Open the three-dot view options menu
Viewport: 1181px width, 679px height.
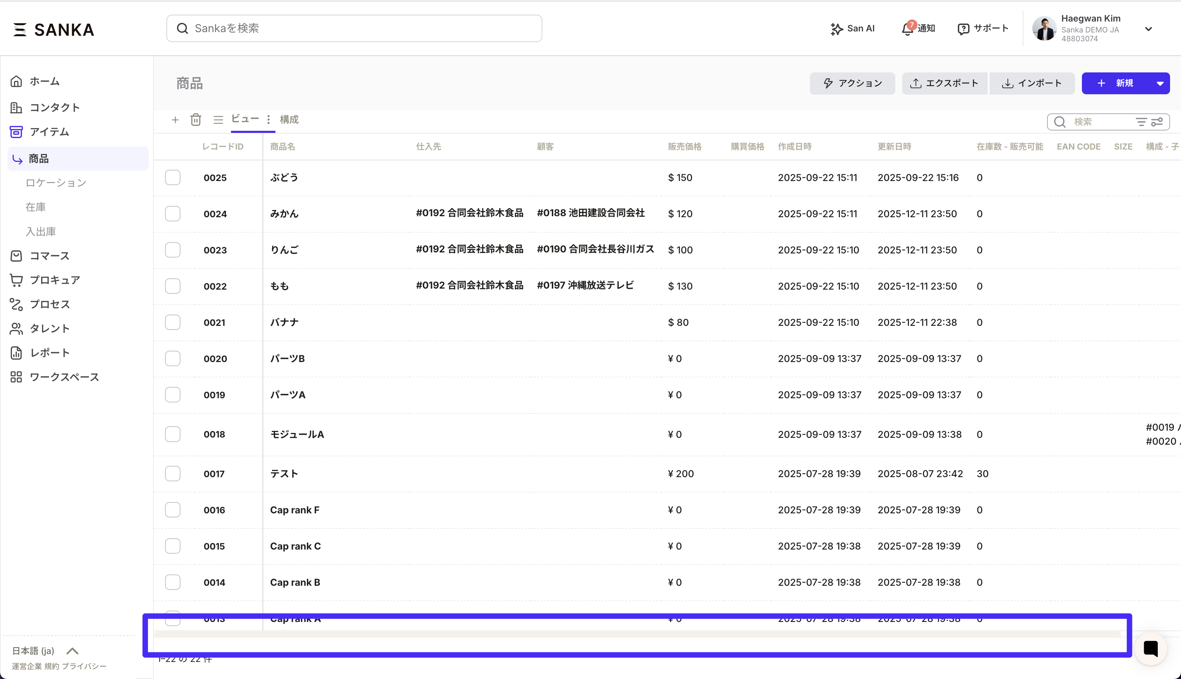(x=268, y=120)
